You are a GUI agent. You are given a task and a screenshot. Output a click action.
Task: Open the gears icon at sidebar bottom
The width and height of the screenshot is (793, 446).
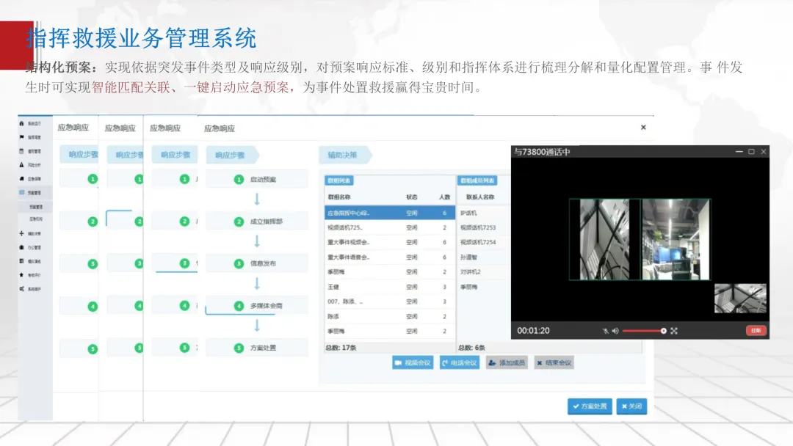[x=22, y=289]
